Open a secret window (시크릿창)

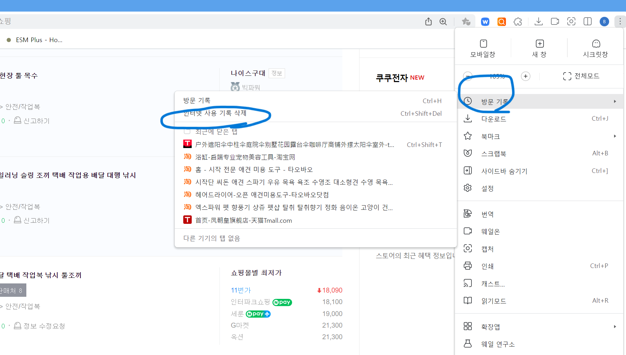[595, 48]
